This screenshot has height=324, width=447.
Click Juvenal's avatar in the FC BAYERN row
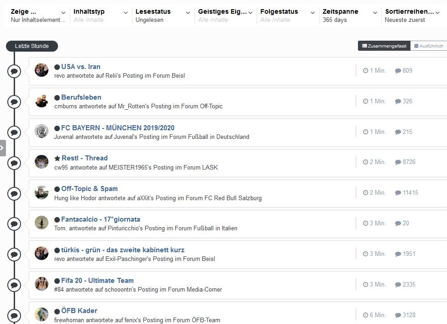[42, 131]
